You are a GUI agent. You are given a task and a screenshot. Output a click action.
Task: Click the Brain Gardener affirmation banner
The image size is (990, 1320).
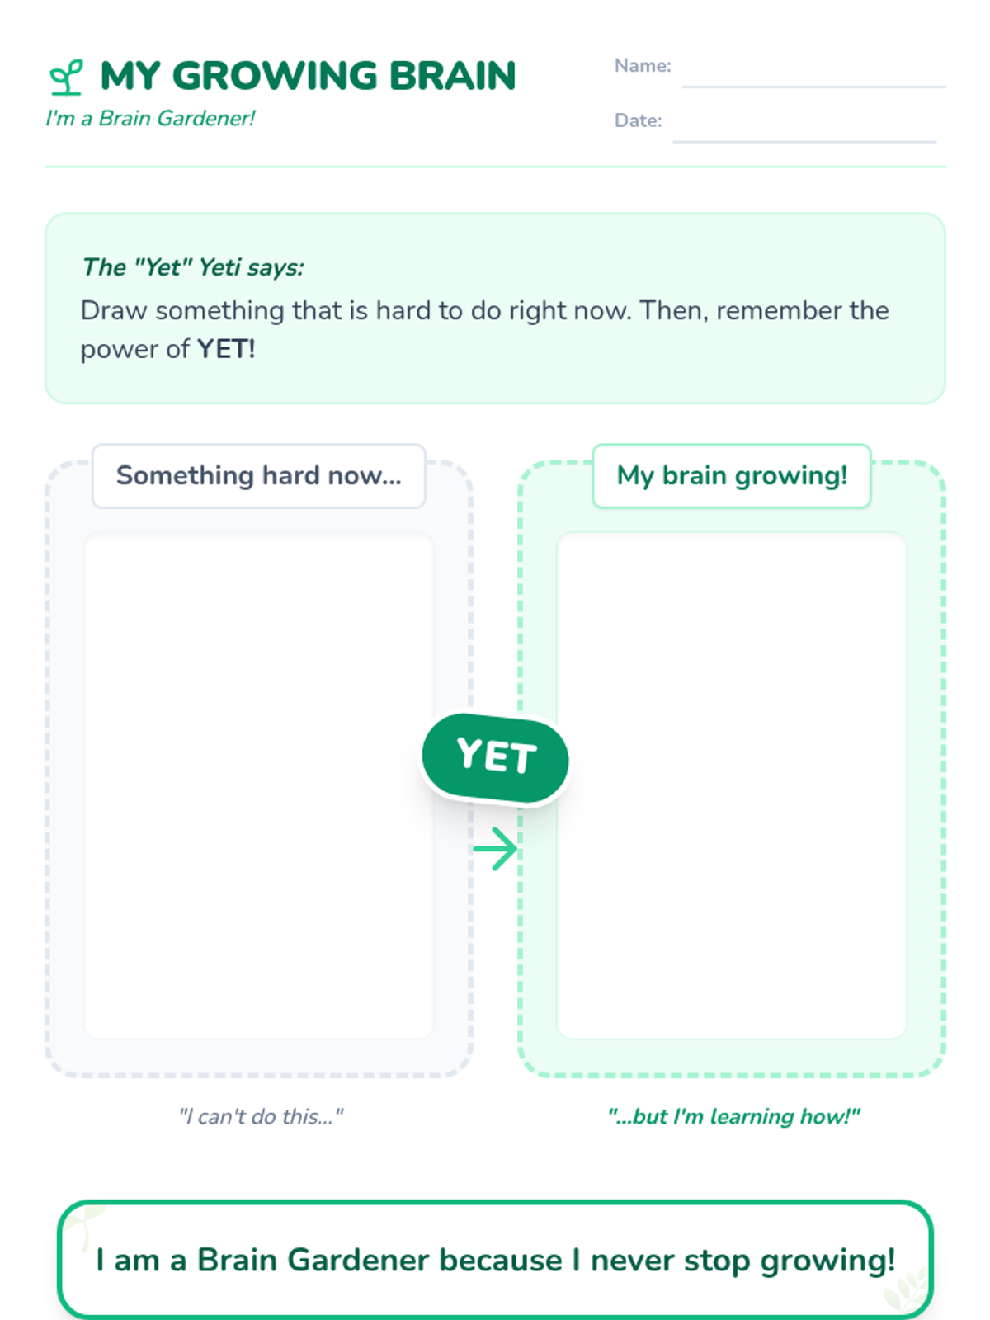[495, 1260]
